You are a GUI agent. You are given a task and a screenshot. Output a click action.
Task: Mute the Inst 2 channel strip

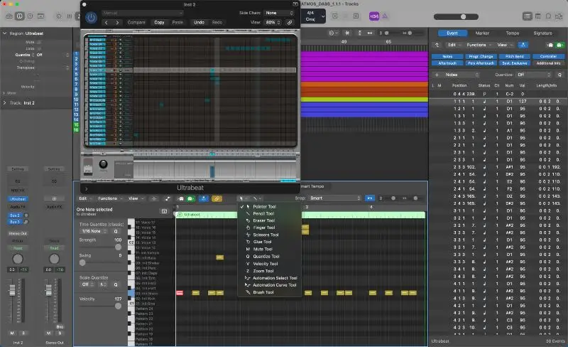11,333
